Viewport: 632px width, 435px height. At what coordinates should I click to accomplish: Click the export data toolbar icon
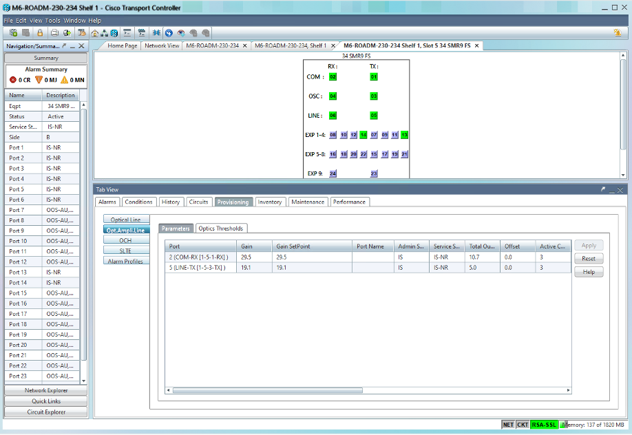[67, 33]
